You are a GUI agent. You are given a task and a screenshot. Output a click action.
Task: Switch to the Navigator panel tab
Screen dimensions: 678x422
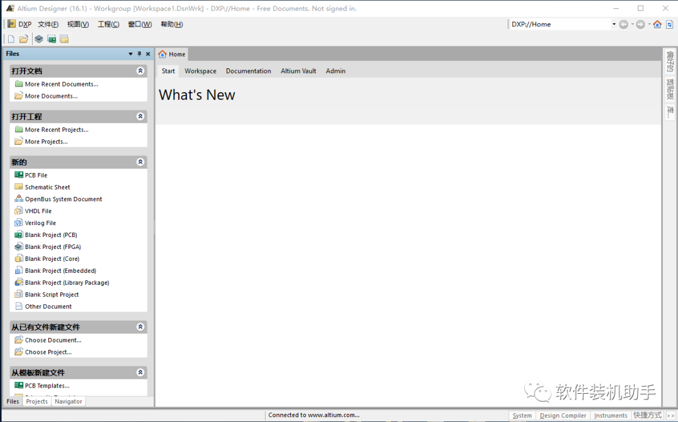[68, 401]
